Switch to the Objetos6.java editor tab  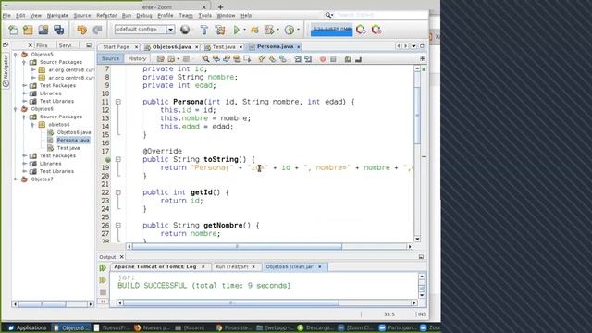coord(172,47)
